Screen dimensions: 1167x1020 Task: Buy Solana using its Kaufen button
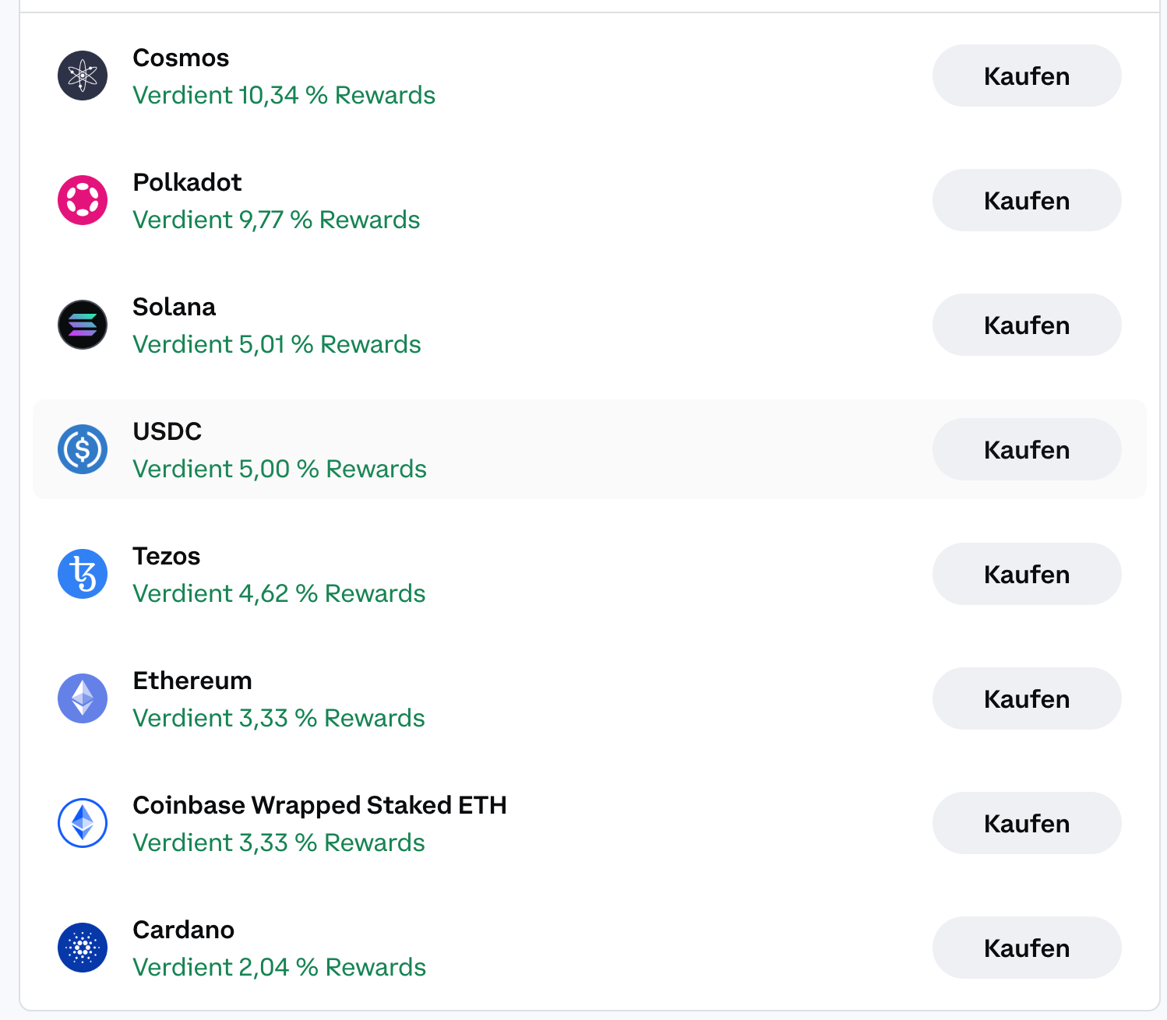pyautogui.click(x=1026, y=325)
